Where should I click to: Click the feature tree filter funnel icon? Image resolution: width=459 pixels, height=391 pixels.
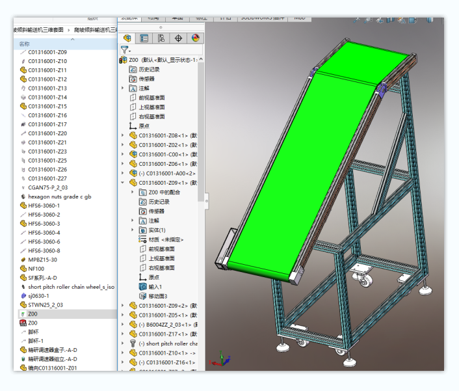[125, 50]
